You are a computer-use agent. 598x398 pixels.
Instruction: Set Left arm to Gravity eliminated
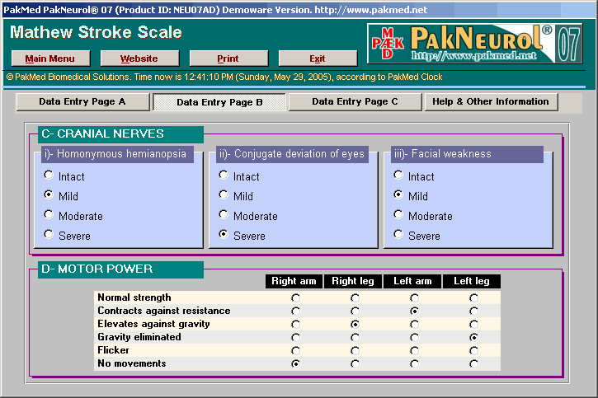click(415, 338)
